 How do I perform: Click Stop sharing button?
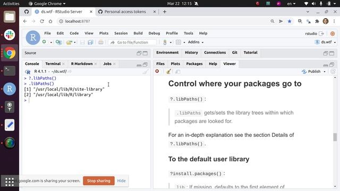(99, 180)
